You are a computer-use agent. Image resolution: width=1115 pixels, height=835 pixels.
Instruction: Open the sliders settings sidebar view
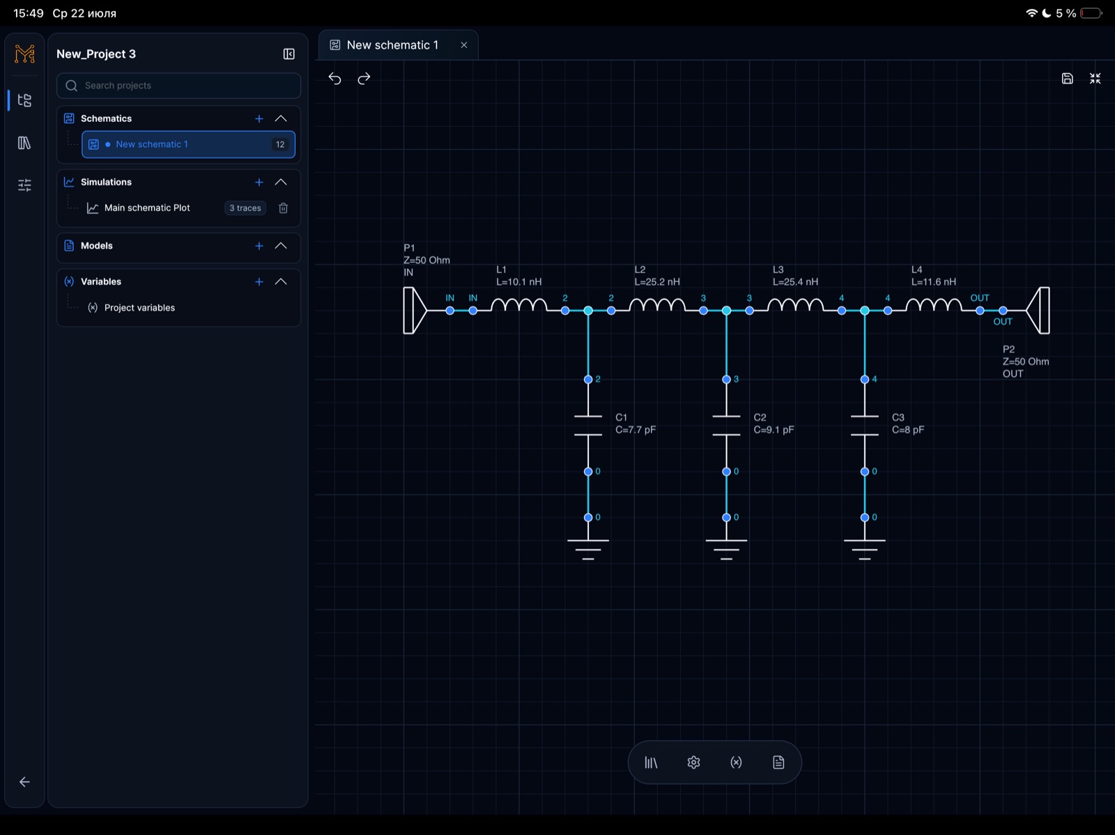[24, 185]
